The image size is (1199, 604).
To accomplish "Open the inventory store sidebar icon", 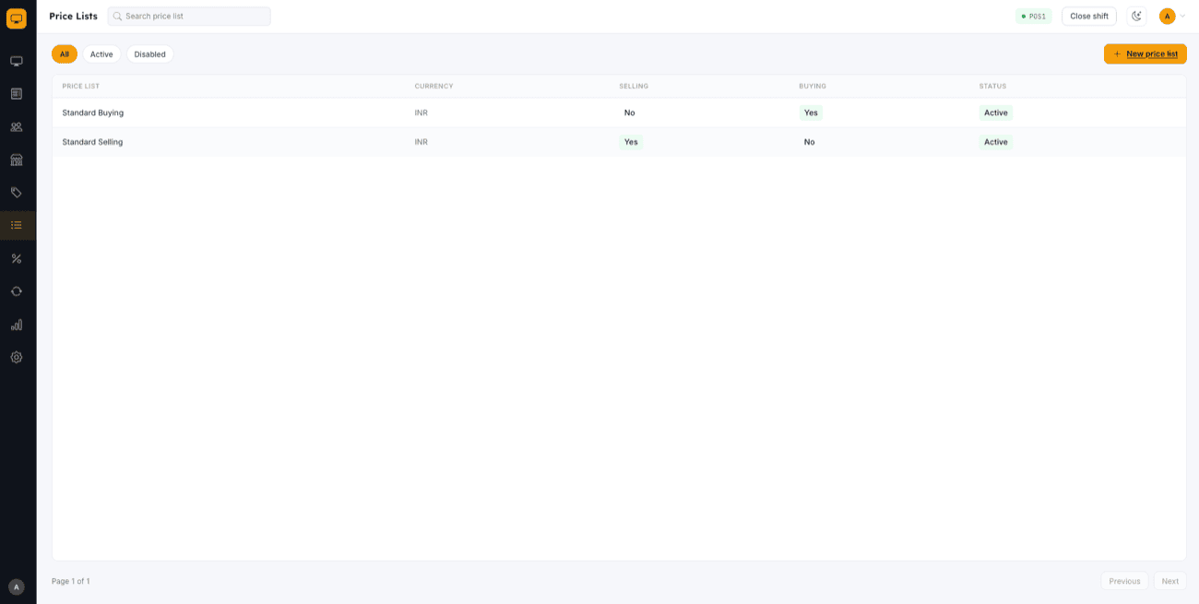I will click(17, 160).
